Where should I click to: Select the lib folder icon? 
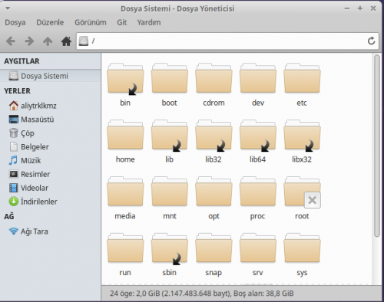170,135
